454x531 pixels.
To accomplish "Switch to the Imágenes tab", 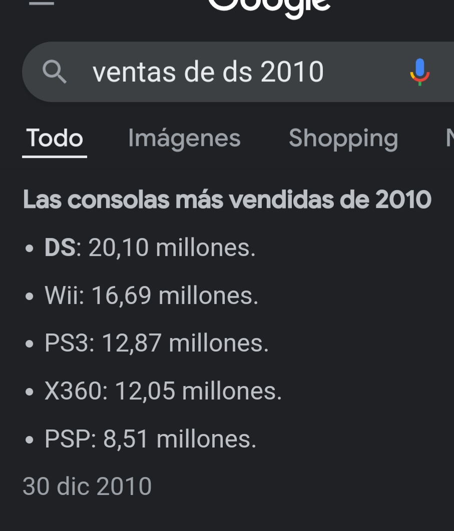I will tap(184, 138).
